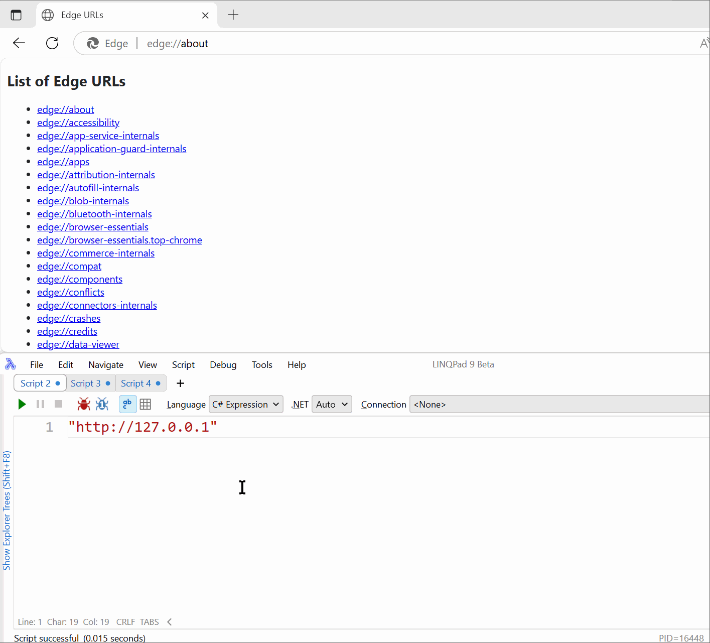Open the edge://components link

pos(80,279)
